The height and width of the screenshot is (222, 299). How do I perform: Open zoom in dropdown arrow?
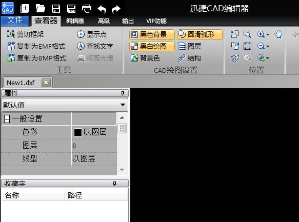click(268, 35)
